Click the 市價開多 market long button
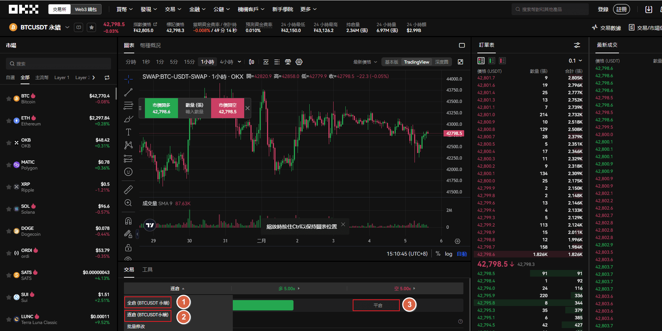 point(161,108)
